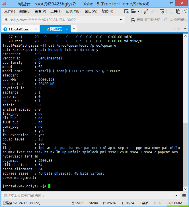Click the terminal vertical scrollbar thumb

185,154
